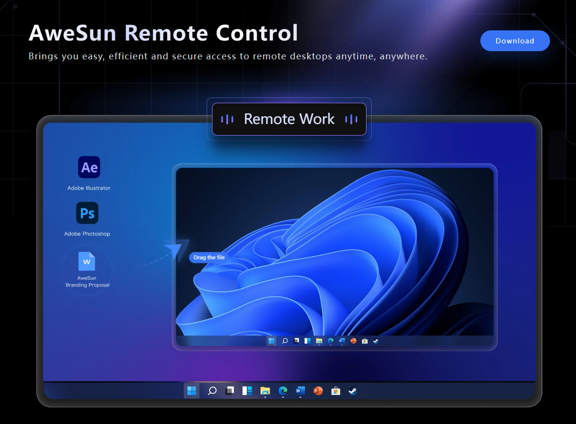Open Widgets on the outer taskbar
Viewport: 576px width, 424px height.
[247, 391]
